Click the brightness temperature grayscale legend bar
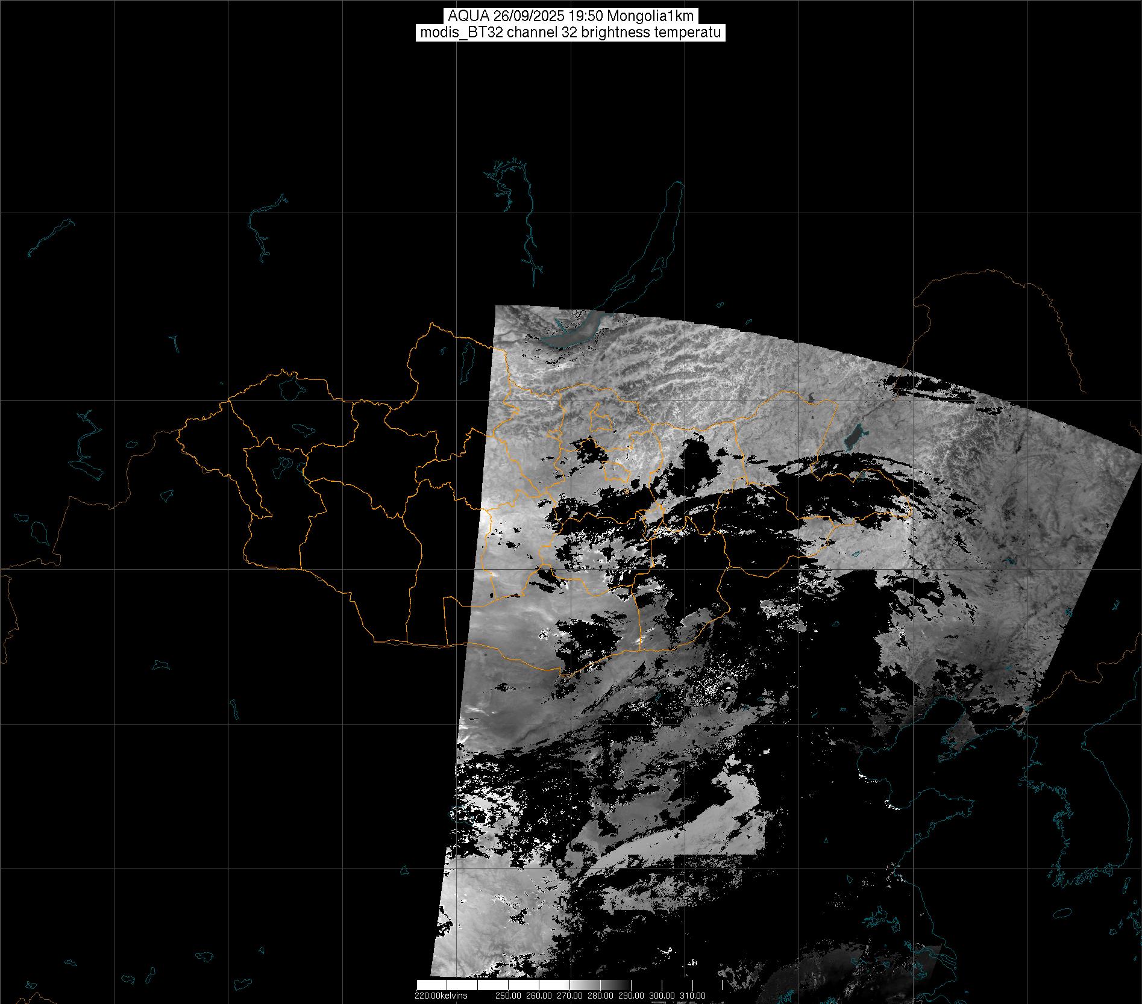Image resolution: width=1142 pixels, height=1004 pixels. tap(571, 985)
